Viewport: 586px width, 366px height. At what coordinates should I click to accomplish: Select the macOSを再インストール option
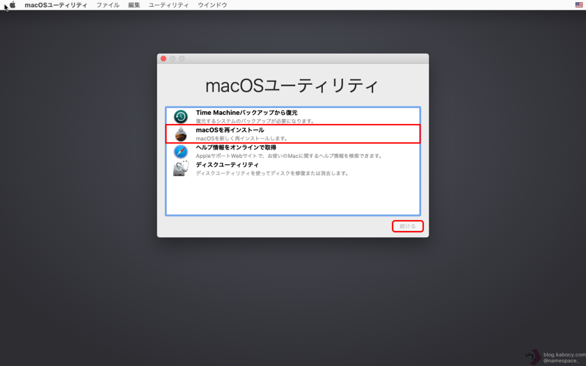(230, 130)
